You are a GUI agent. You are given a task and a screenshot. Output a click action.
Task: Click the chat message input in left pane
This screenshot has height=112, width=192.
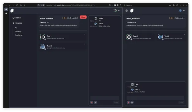tap(105, 98)
